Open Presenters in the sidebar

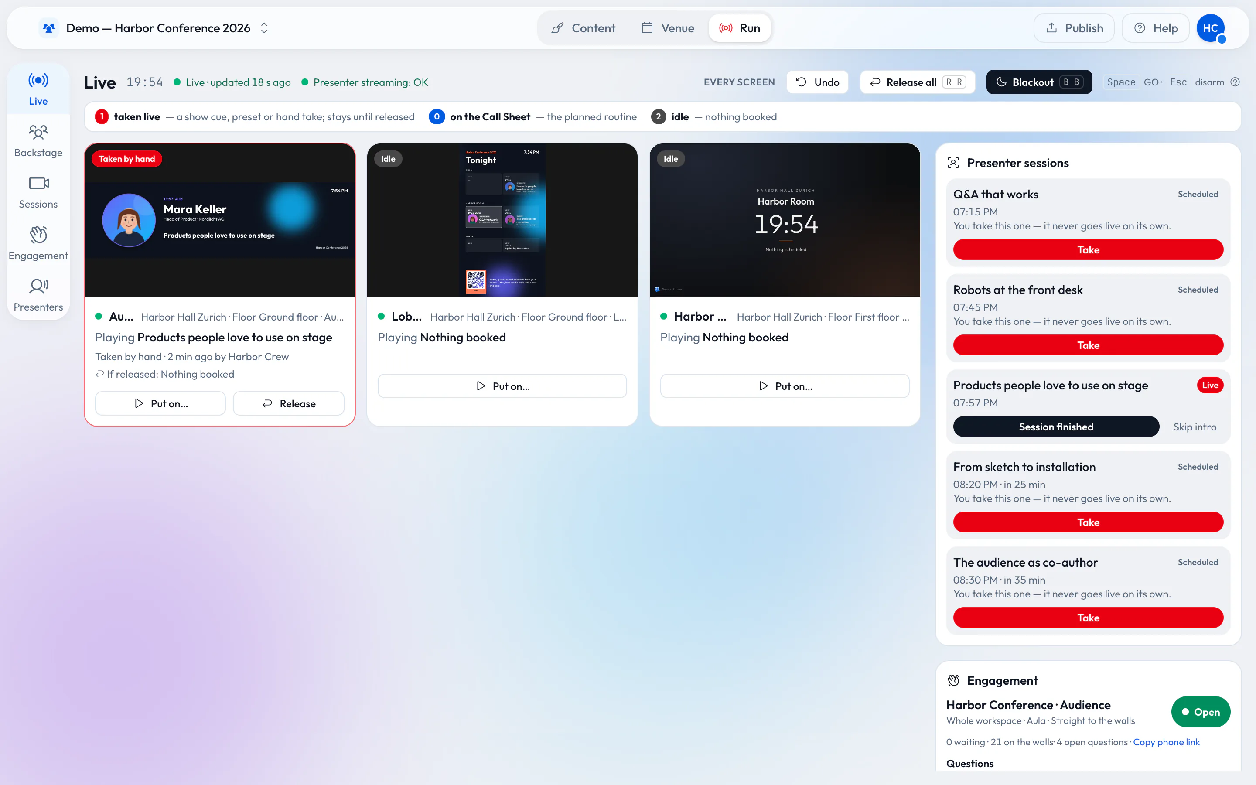pos(38,295)
